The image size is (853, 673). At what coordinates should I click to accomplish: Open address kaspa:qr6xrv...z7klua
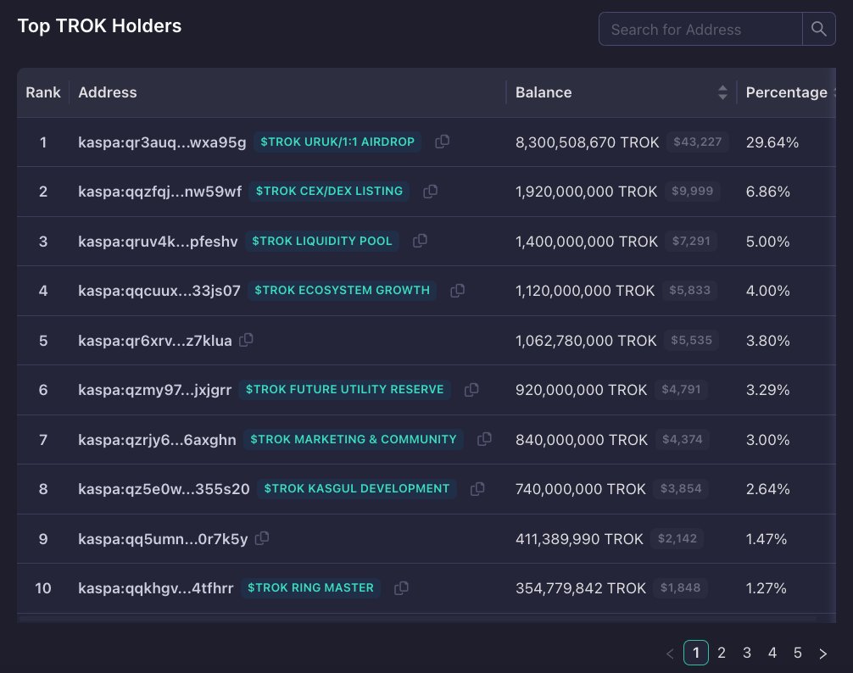pyautogui.click(x=155, y=341)
